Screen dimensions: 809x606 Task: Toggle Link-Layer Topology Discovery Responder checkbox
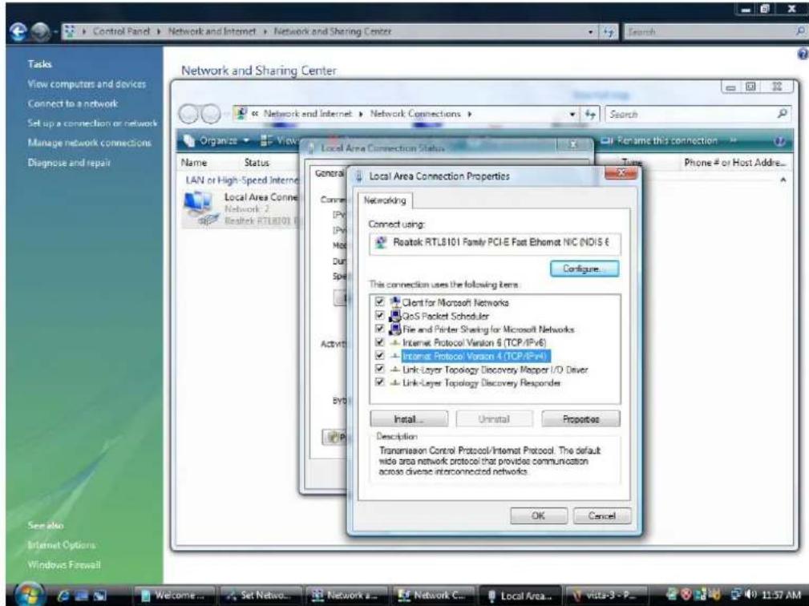pyautogui.click(x=380, y=382)
